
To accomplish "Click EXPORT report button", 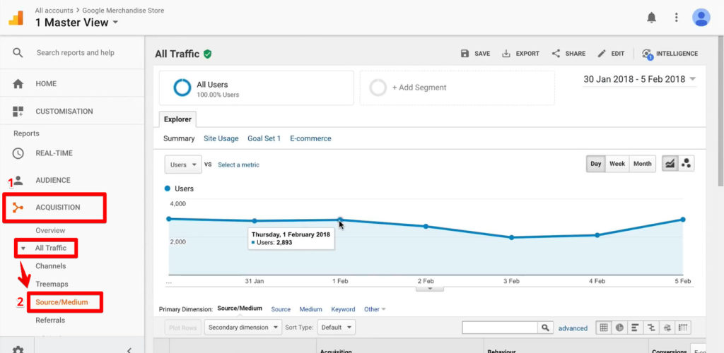I will coord(521,54).
